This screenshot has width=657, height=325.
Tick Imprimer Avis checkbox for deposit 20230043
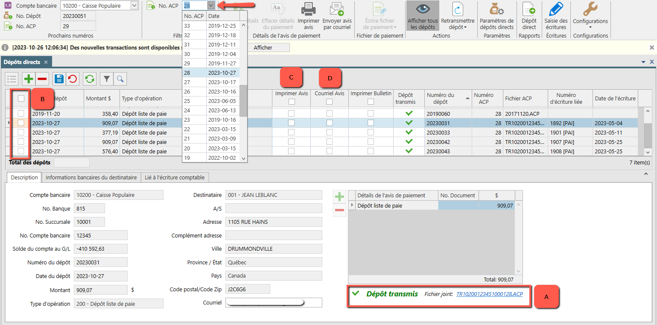pos(291,151)
